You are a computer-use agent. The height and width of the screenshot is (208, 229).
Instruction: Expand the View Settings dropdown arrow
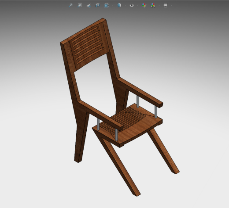click(x=172, y=5)
